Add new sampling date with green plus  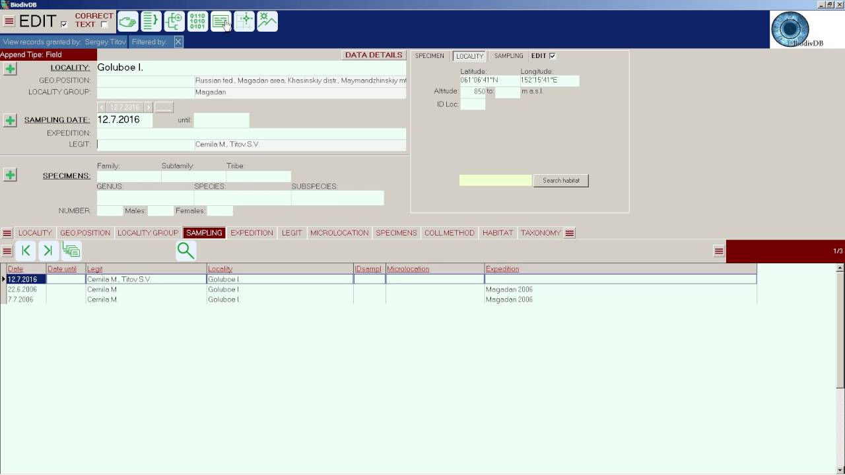[10, 121]
